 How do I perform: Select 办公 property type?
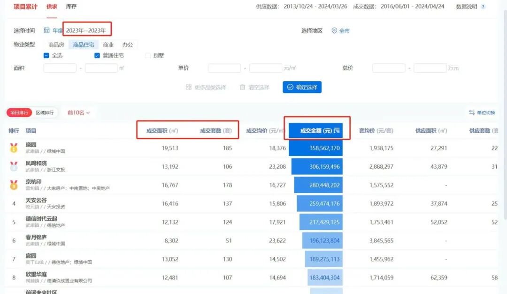click(x=128, y=45)
